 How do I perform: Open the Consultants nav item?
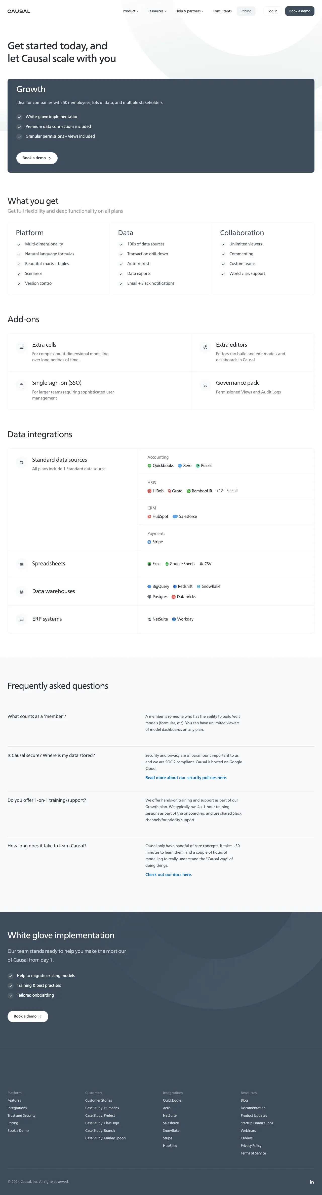click(222, 11)
